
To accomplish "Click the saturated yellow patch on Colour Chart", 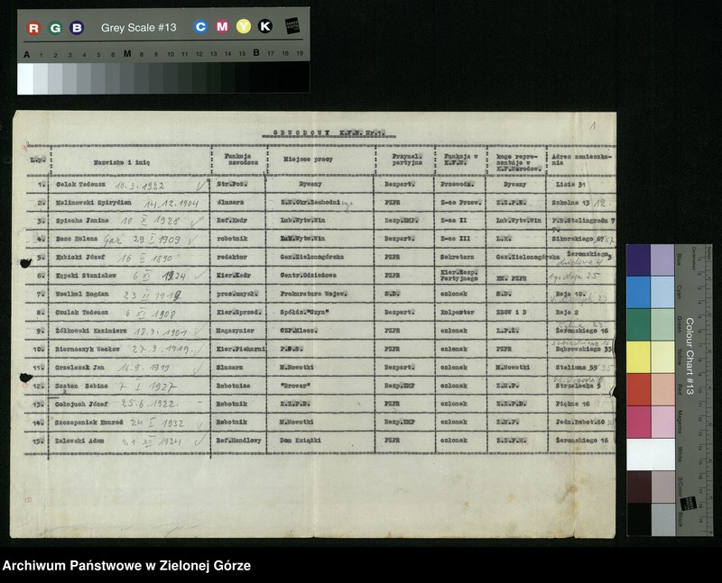I will pyautogui.click(x=638, y=357).
